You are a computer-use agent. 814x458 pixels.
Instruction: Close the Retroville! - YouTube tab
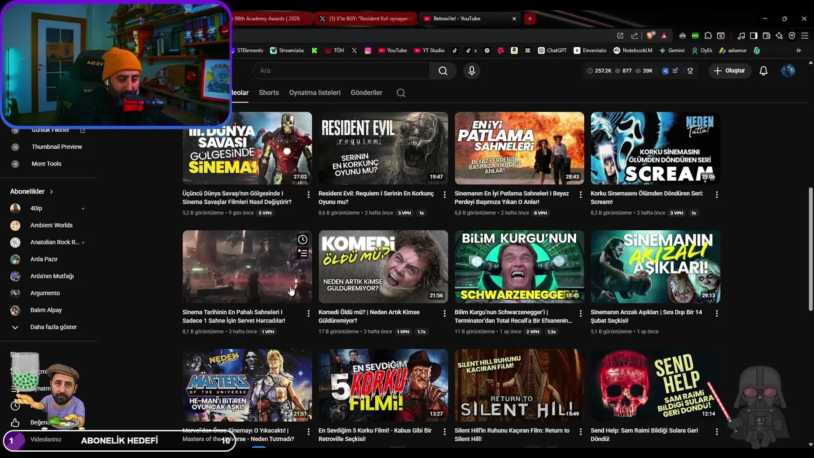click(514, 18)
